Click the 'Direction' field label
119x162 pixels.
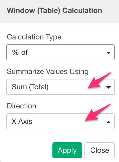pos(22,106)
